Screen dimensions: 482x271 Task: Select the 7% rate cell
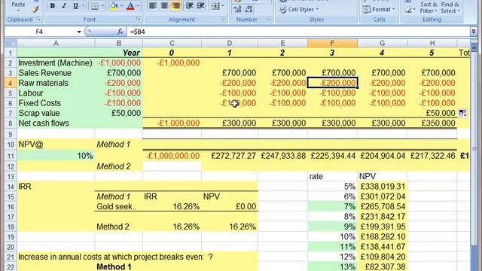(x=332, y=206)
